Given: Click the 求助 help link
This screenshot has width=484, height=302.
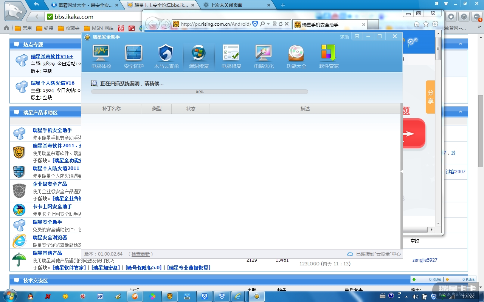Looking at the screenshot, I should 344,37.
